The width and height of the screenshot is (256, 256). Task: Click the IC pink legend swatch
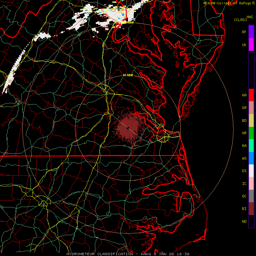[x=251, y=183]
